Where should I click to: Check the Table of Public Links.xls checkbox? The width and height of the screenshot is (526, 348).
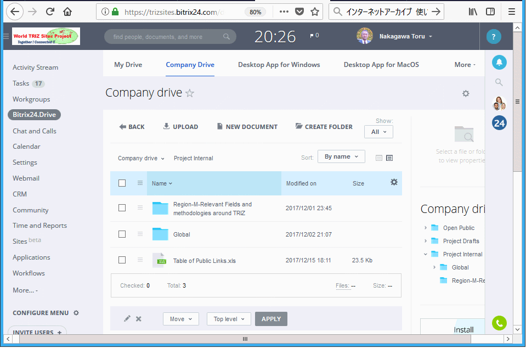pyautogui.click(x=122, y=260)
